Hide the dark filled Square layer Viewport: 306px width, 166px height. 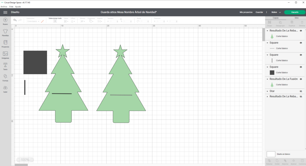(x=301, y=67)
